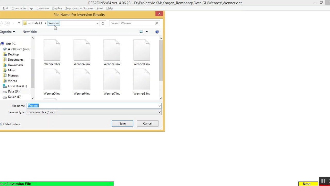Select the Wenner6.inv file icon
This screenshot has height=186, width=330.
[x=82, y=80]
